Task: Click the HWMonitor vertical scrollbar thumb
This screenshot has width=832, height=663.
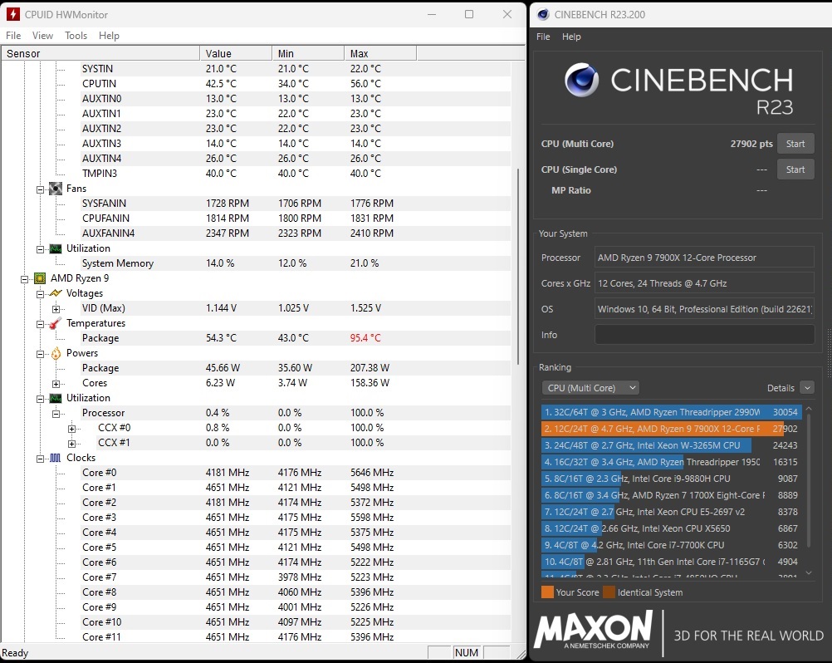Action: pyautogui.click(x=518, y=267)
